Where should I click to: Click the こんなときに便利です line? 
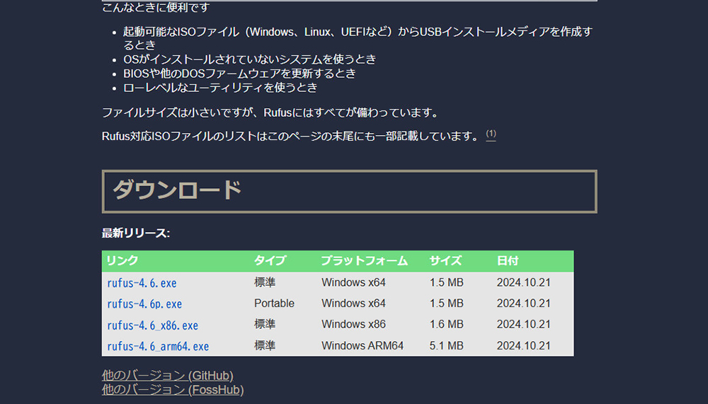click(156, 7)
